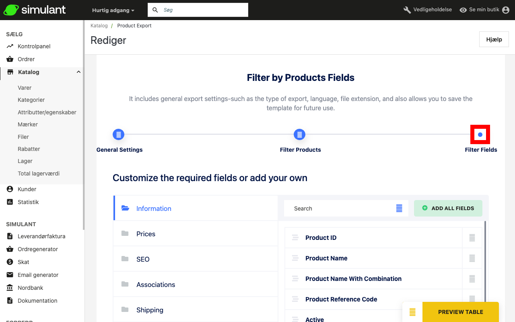Click the list icon beside Product Name
Viewport: 515px width, 322px height.
coord(472,258)
